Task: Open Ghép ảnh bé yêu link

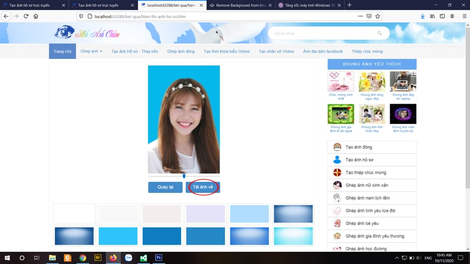Action: [x=362, y=223]
